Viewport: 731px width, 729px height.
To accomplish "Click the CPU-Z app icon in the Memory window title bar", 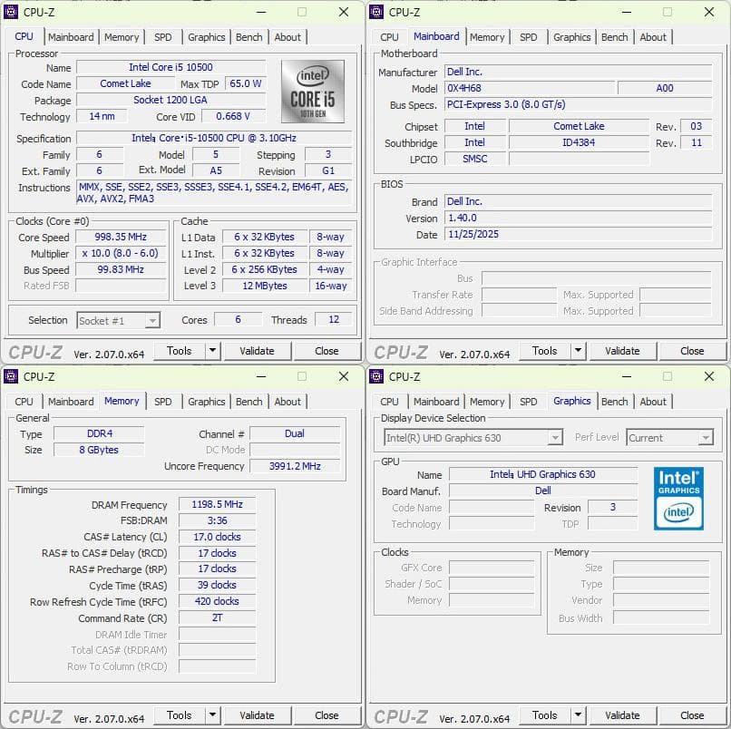I will point(11,376).
